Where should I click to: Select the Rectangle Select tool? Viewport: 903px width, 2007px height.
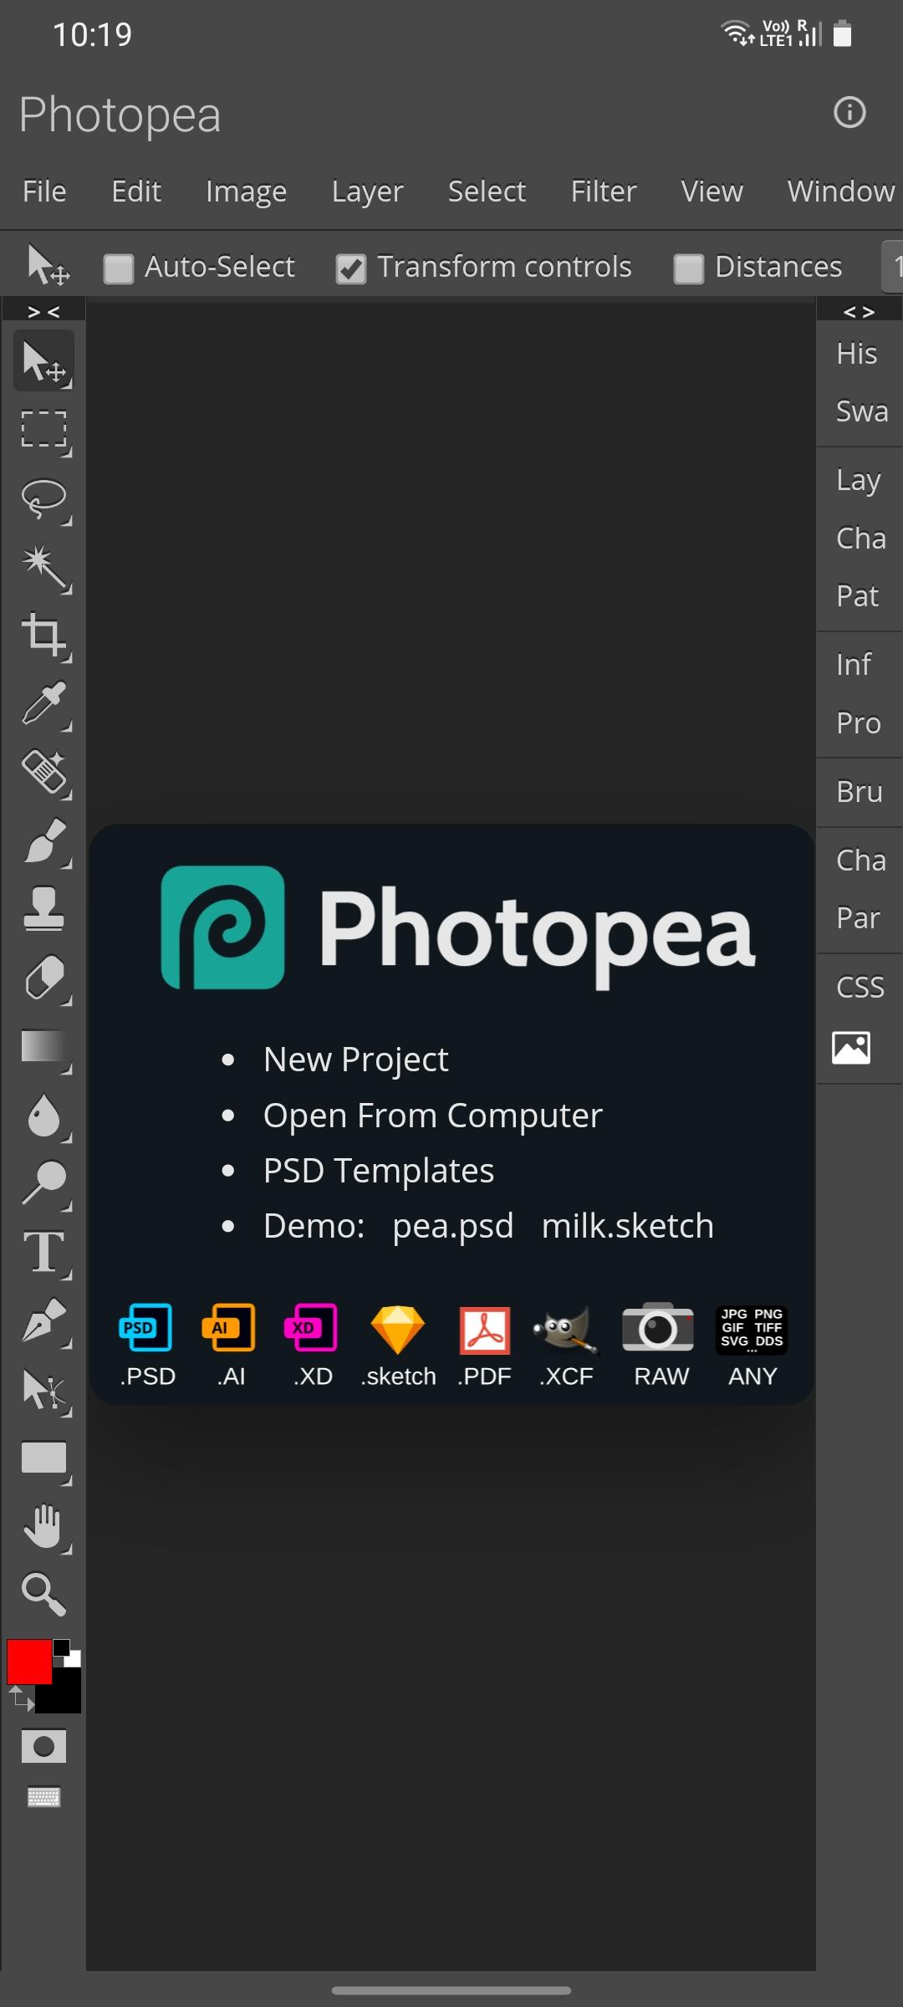(x=43, y=430)
